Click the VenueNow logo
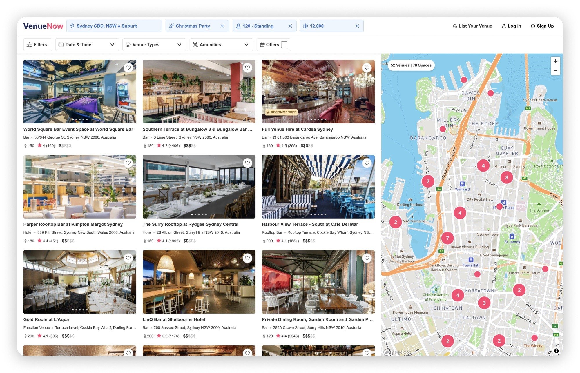Viewport: 580px width, 373px height. point(43,26)
